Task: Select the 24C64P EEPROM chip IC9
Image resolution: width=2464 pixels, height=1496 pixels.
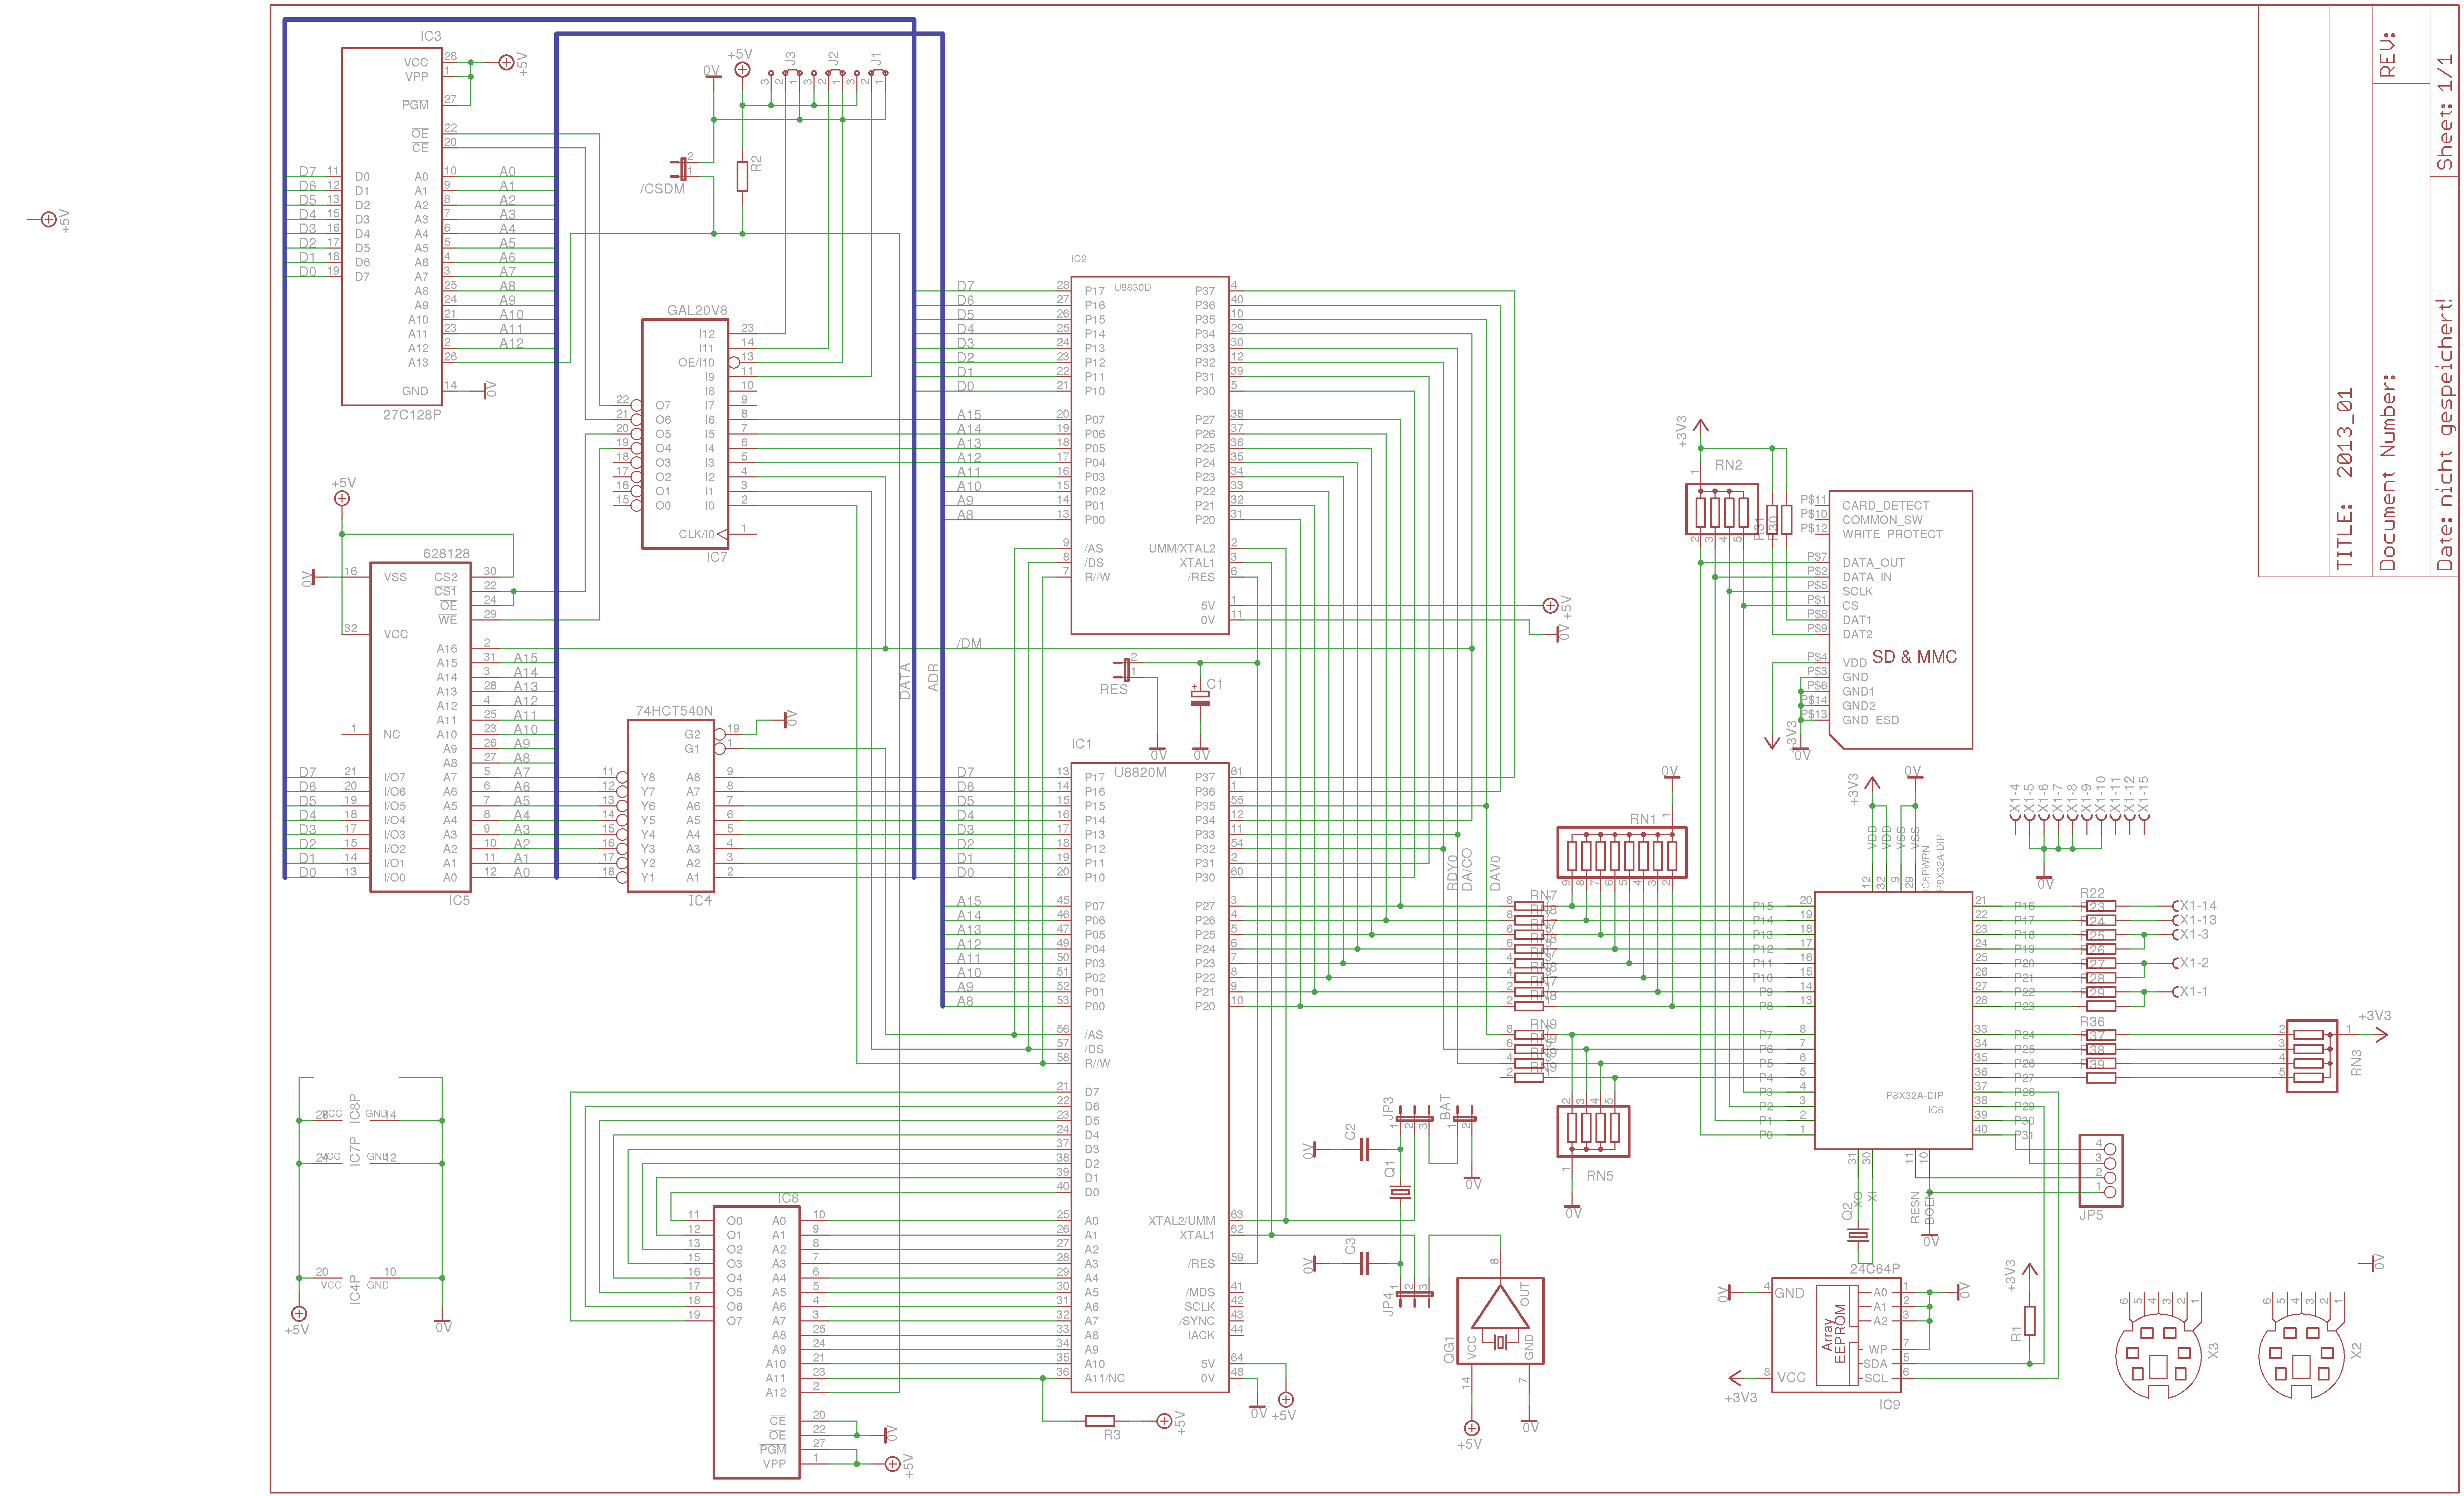Action: (1836, 1335)
